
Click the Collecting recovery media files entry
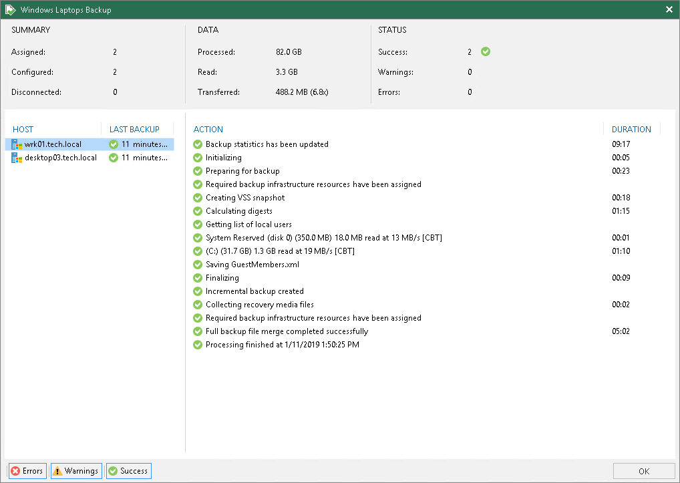pos(260,305)
